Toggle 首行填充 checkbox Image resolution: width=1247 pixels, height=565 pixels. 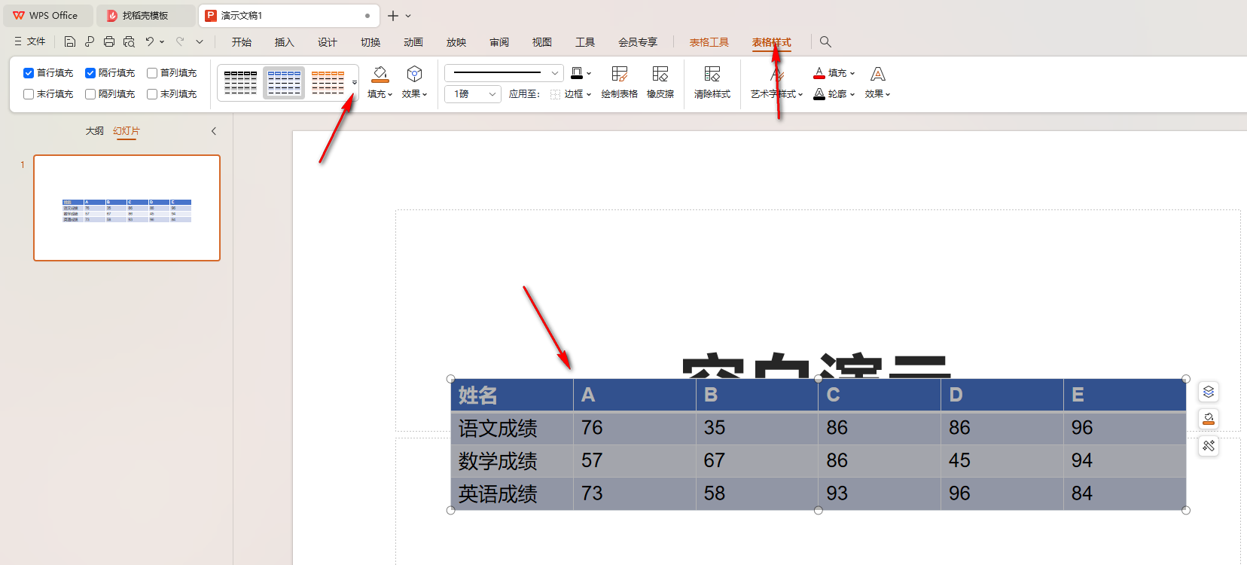coord(29,73)
